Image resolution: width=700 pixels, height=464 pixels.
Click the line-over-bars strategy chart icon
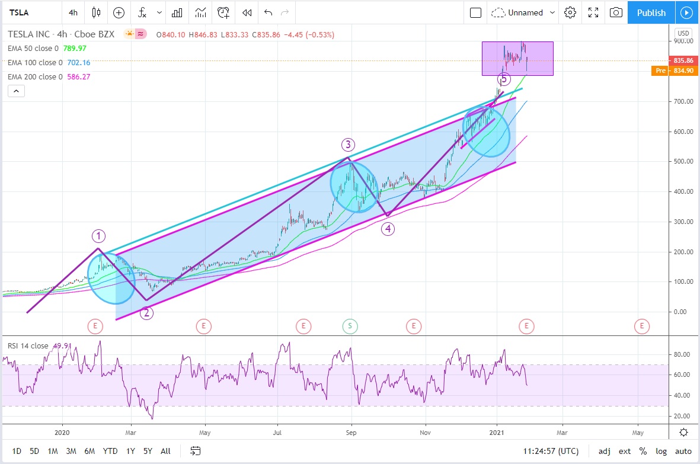pyautogui.click(x=200, y=12)
